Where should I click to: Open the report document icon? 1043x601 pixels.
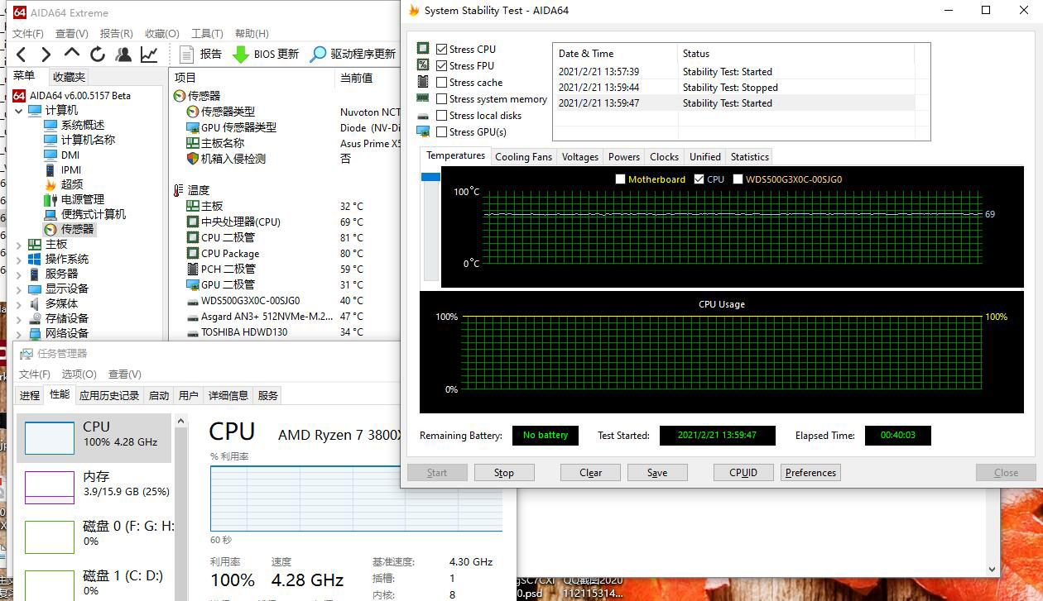[x=186, y=55]
